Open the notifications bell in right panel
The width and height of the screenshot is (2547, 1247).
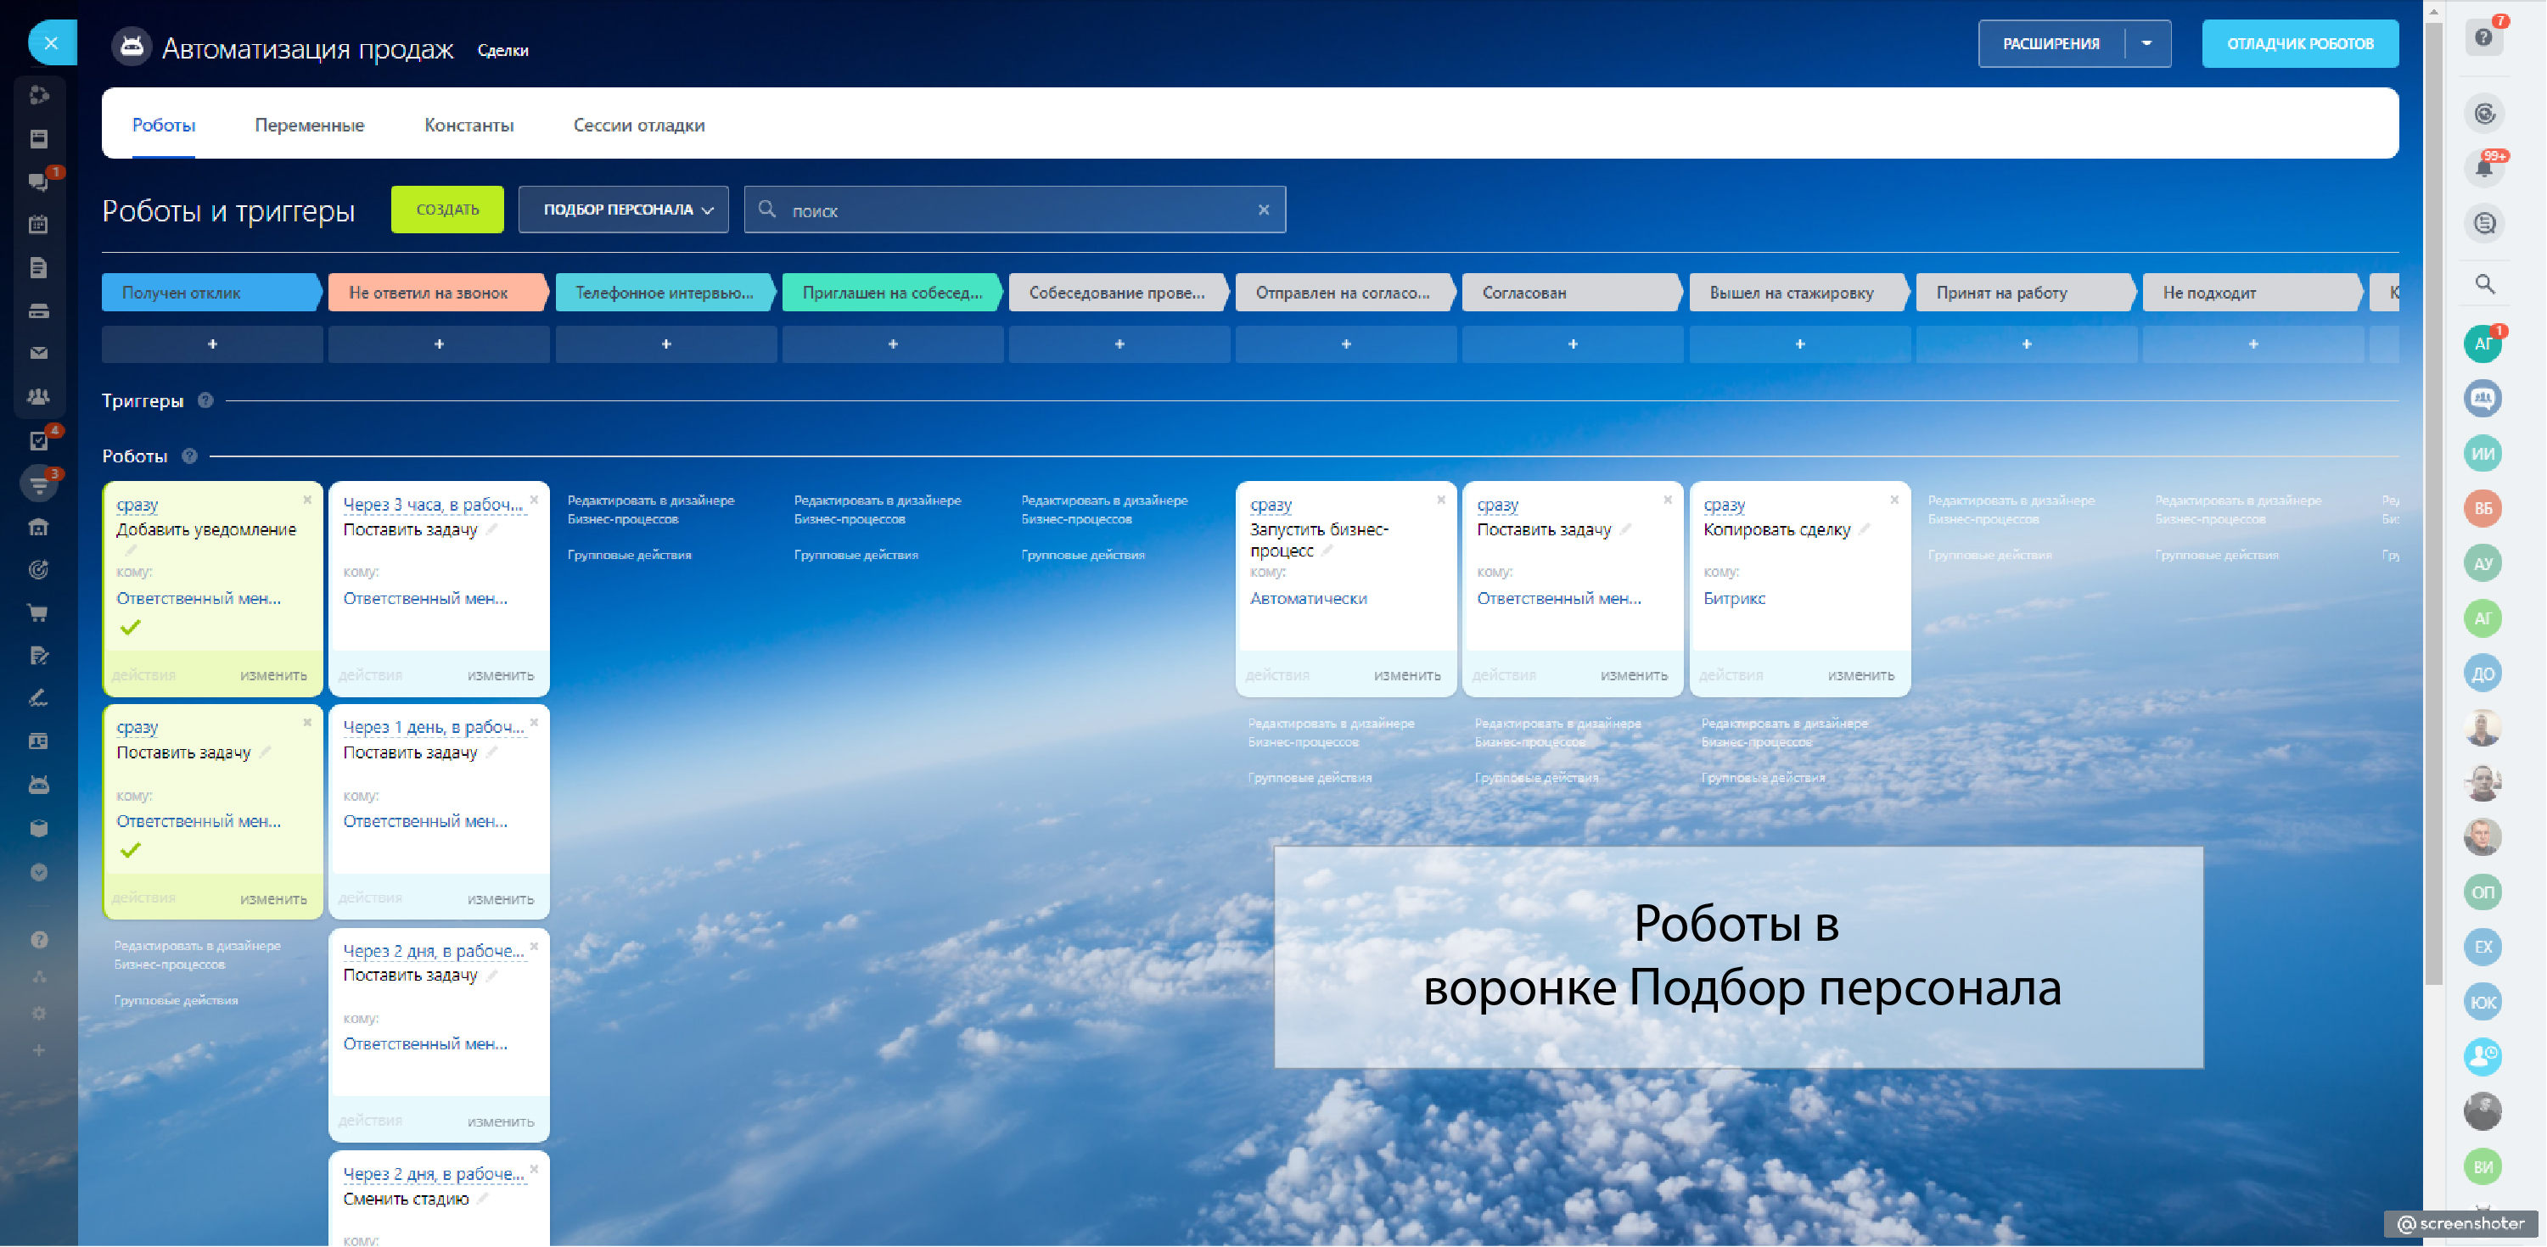click(x=2483, y=167)
